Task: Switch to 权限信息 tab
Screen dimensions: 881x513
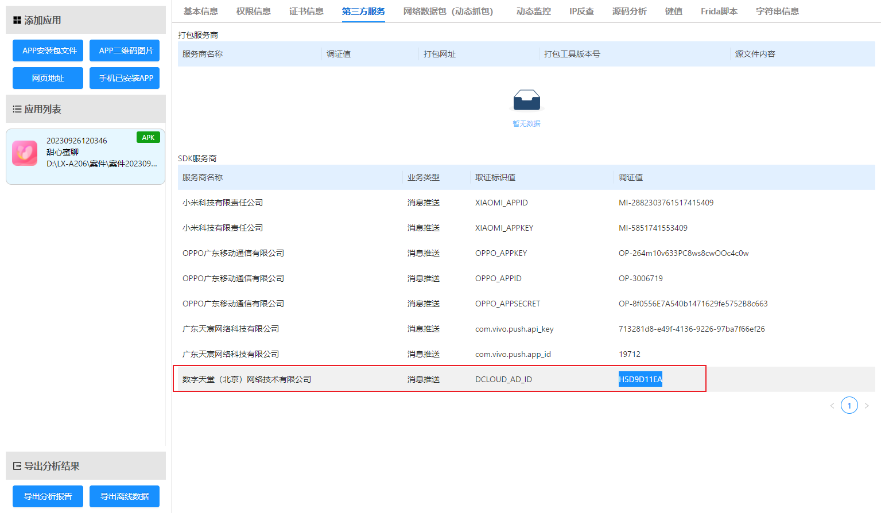Action: coord(253,11)
